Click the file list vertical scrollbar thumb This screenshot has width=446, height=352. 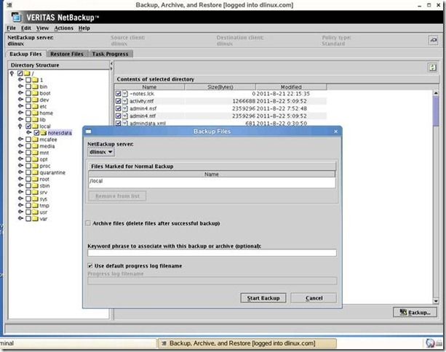436,111
